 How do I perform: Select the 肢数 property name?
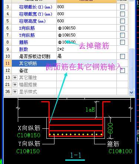click(23, 49)
